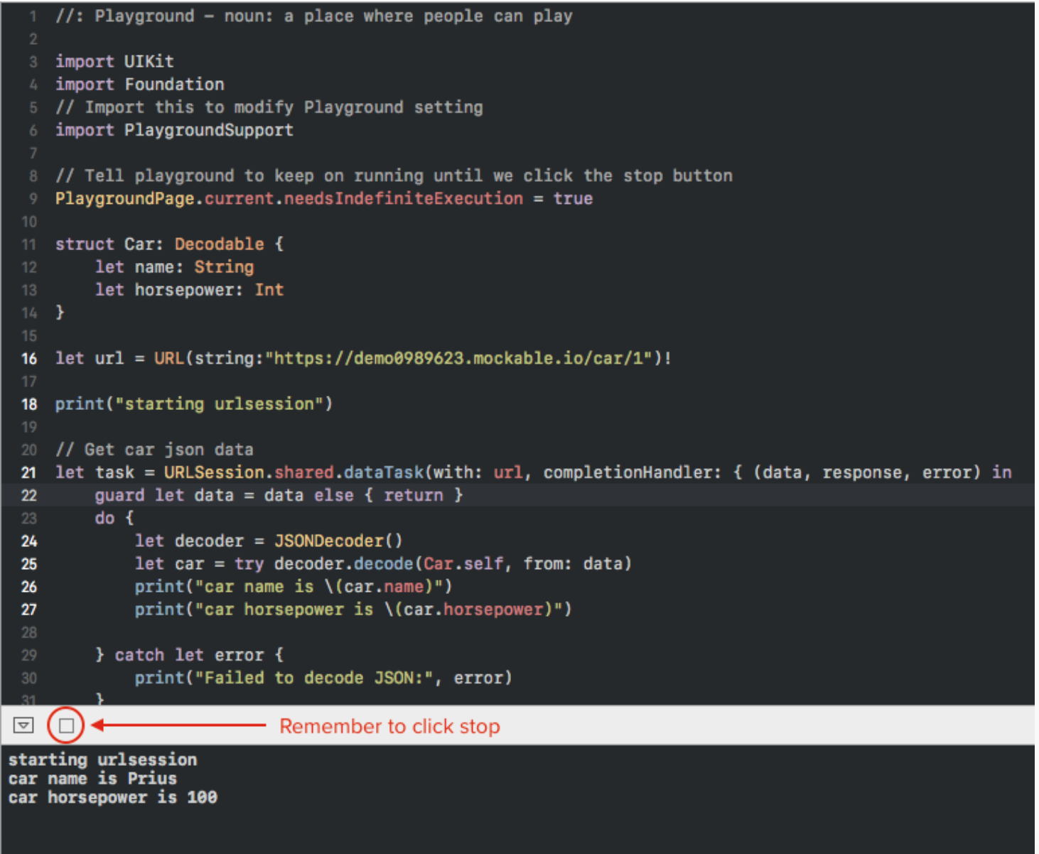The image size is (1039, 854).
Task: Click 'import UIKit' statement
Action: coord(114,62)
